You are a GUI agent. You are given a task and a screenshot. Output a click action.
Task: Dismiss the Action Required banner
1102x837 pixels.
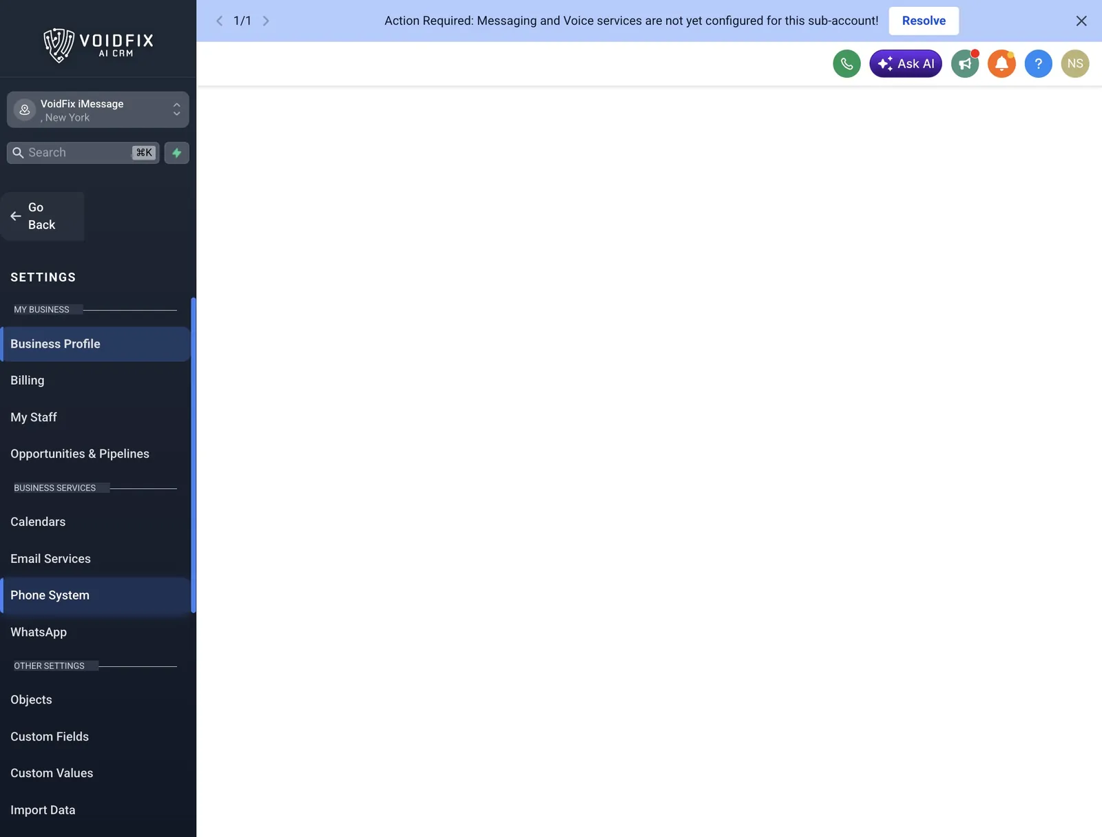coord(1081,21)
